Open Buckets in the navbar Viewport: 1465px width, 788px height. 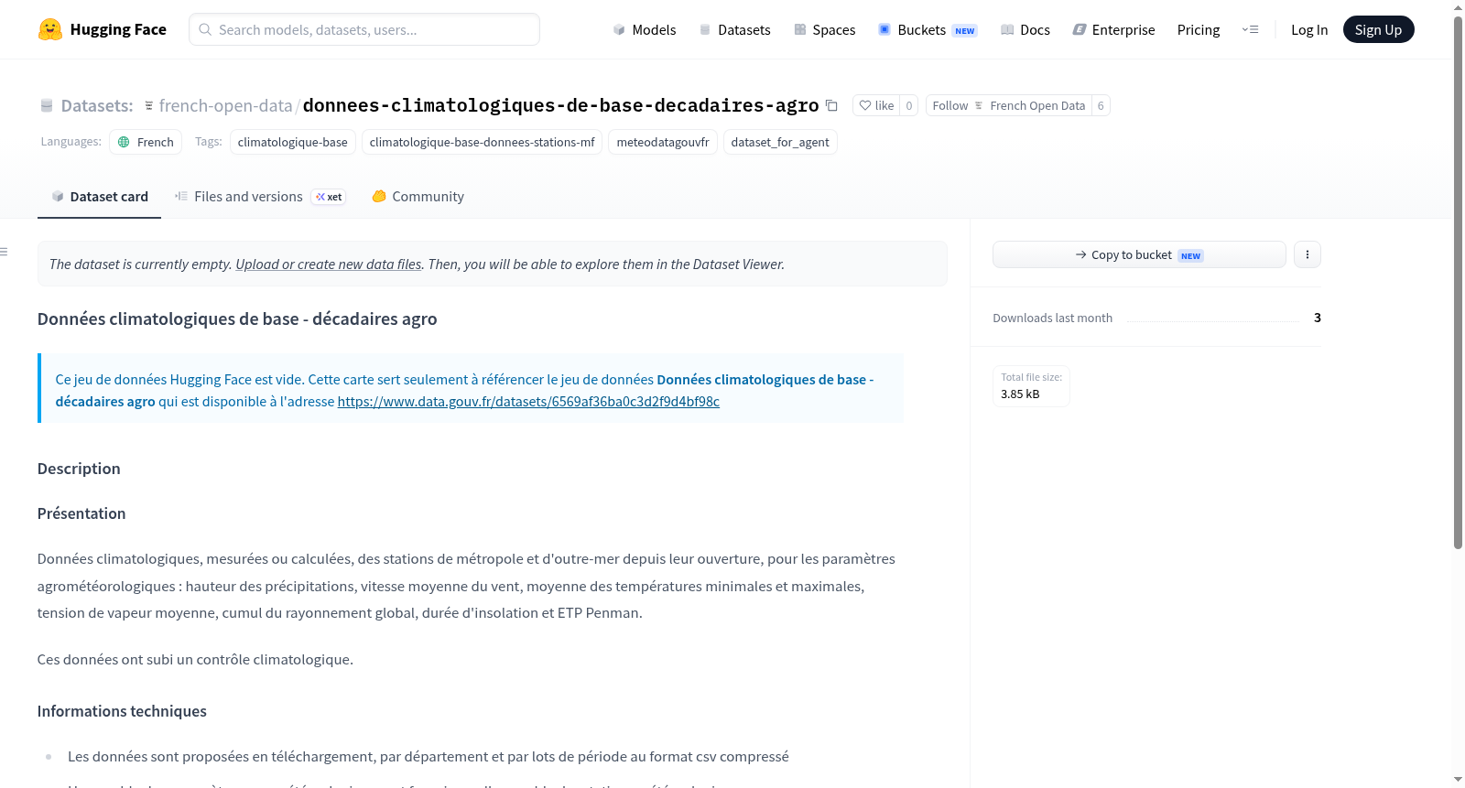(928, 29)
